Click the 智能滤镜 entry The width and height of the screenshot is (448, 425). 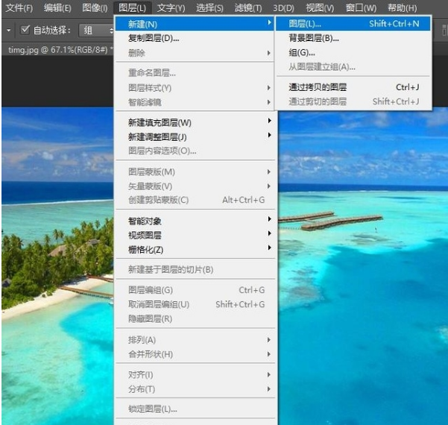tap(195, 102)
